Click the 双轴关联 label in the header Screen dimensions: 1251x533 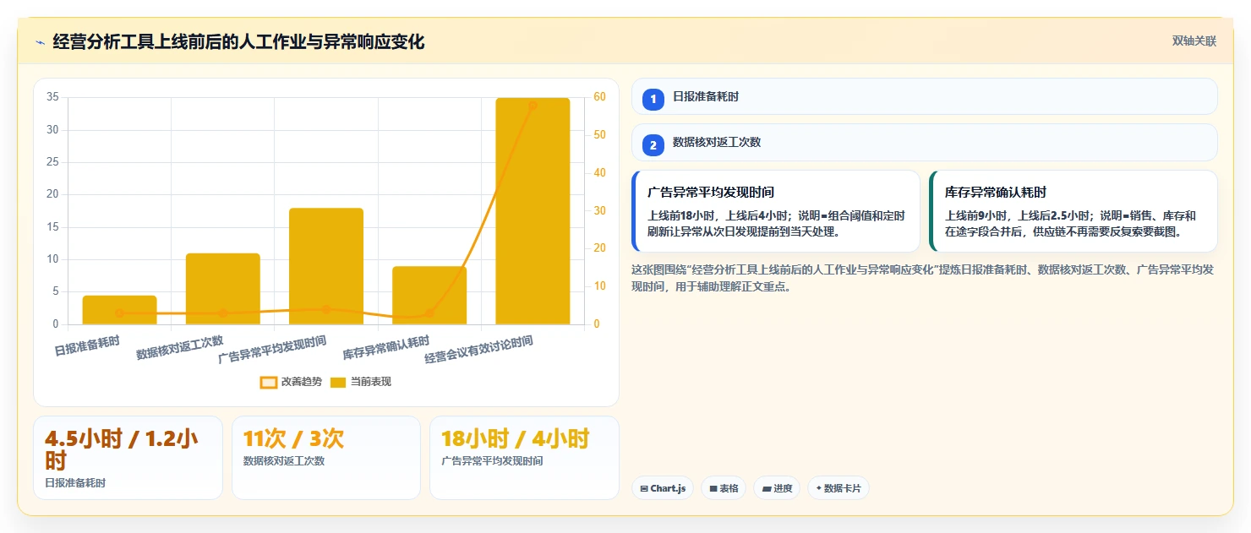pos(1194,41)
